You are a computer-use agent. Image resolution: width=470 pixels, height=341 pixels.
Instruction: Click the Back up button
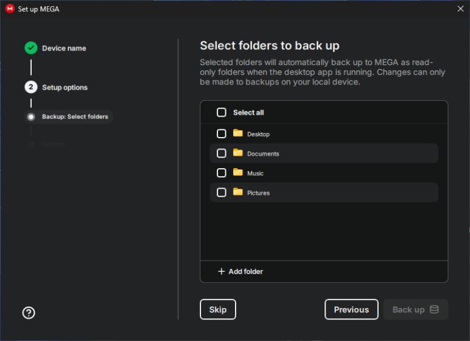click(416, 309)
